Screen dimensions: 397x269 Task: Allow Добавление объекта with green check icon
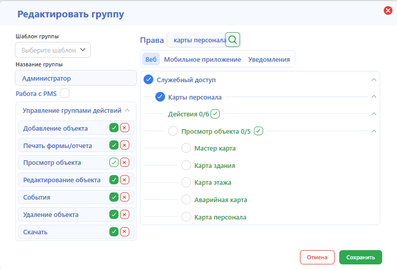[114, 128]
